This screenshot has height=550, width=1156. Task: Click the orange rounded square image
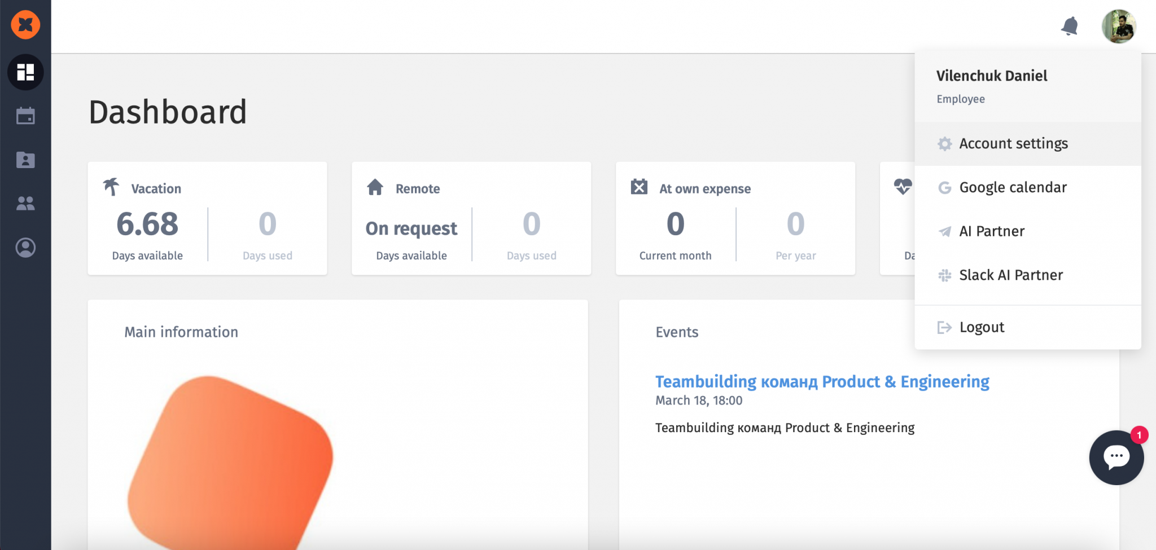tap(230, 463)
